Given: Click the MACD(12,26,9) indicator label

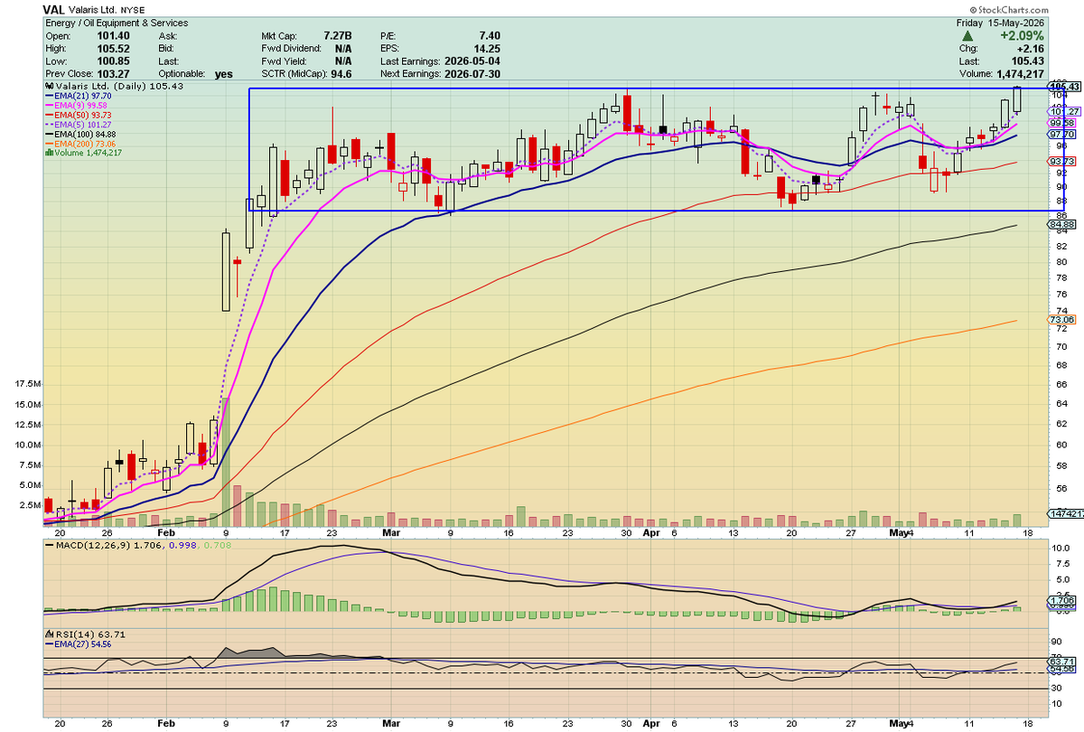Looking at the screenshot, I should 138,544.
